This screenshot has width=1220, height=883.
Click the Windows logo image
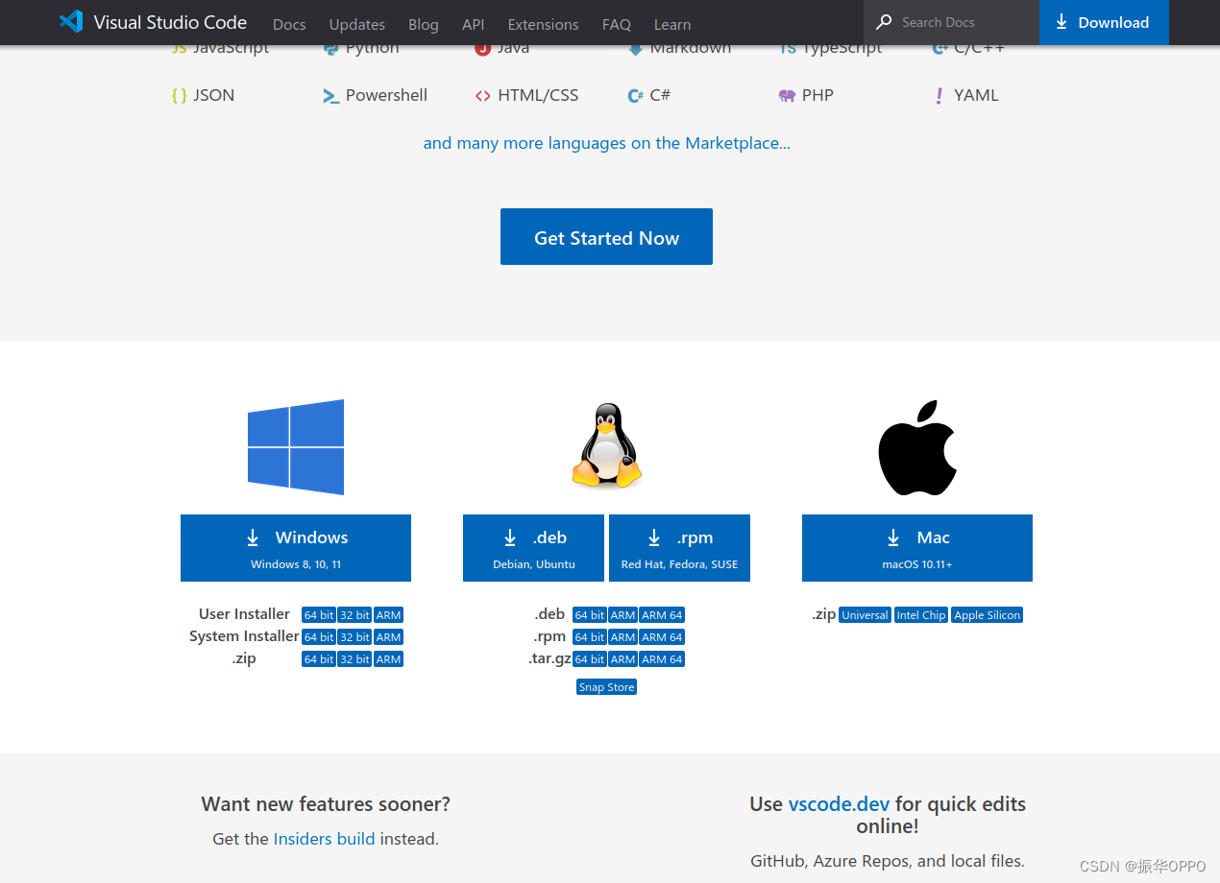click(296, 447)
